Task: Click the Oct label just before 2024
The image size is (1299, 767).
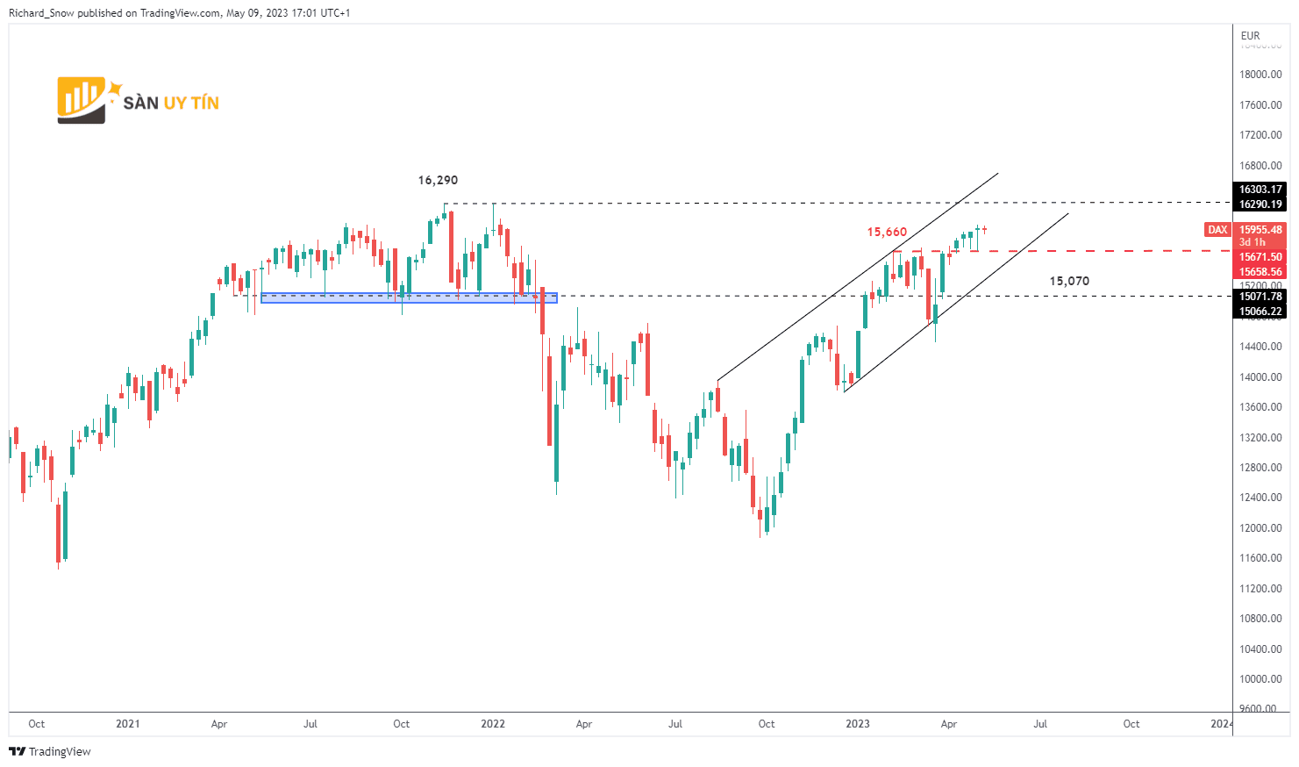Action: click(1131, 724)
